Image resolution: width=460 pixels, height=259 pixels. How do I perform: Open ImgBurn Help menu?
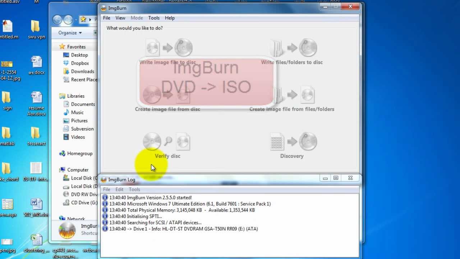click(170, 18)
